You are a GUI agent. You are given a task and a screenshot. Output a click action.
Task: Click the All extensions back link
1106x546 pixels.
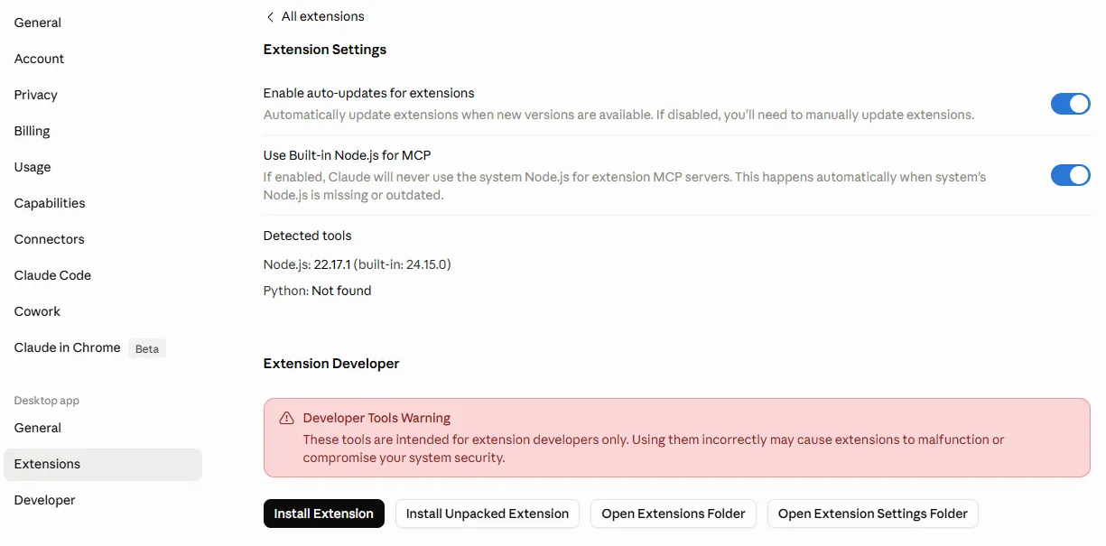click(315, 16)
